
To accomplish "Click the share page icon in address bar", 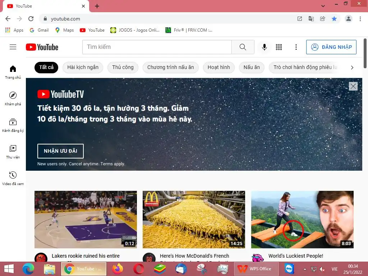I will point(322,19).
